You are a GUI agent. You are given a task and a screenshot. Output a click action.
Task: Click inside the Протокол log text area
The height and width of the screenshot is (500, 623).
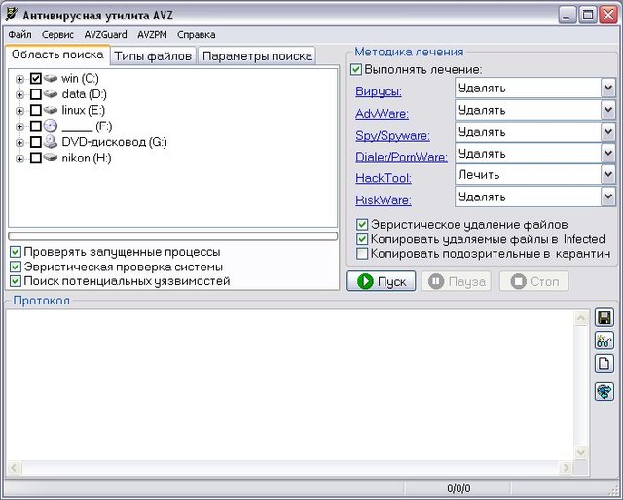[x=292, y=389]
